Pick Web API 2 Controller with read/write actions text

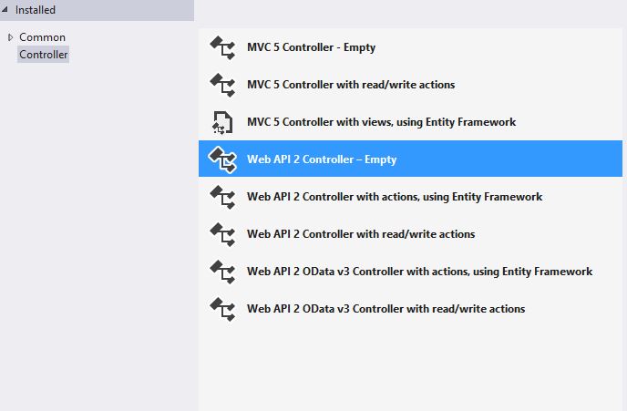[x=361, y=234]
